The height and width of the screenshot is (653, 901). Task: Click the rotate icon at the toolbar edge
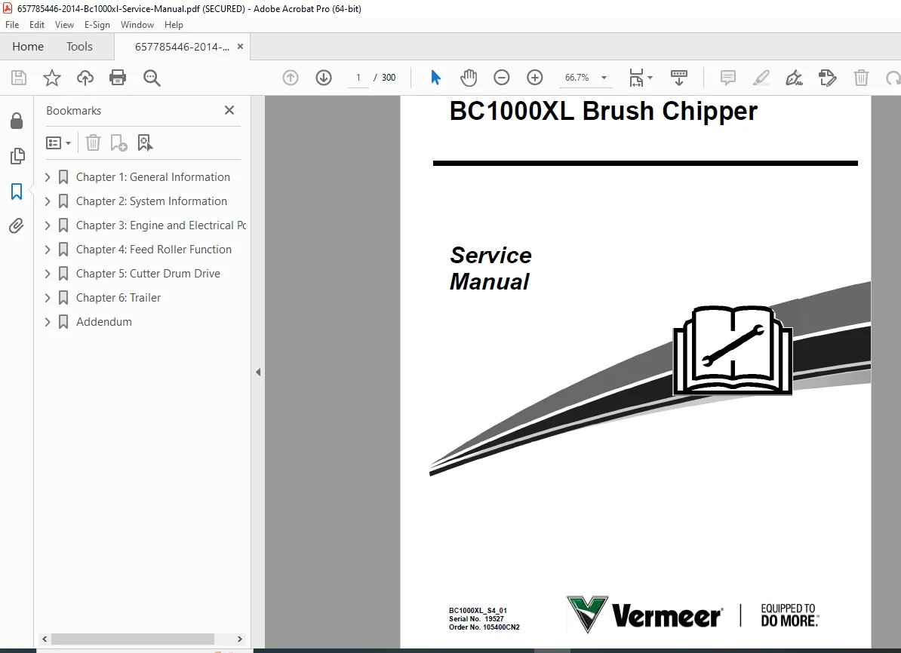pos(893,78)
